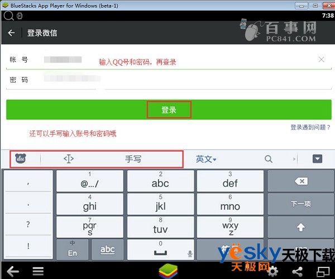Tap the 3 def key
The height and width of the screenshot is (279, 335).
(x=230, y=181)
